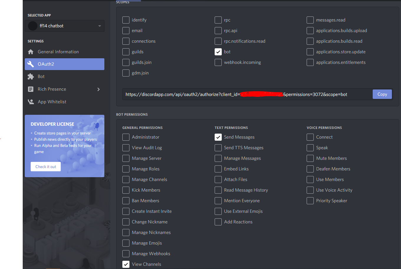Expand the Rich Presence submenu chevron

point(98,89)
